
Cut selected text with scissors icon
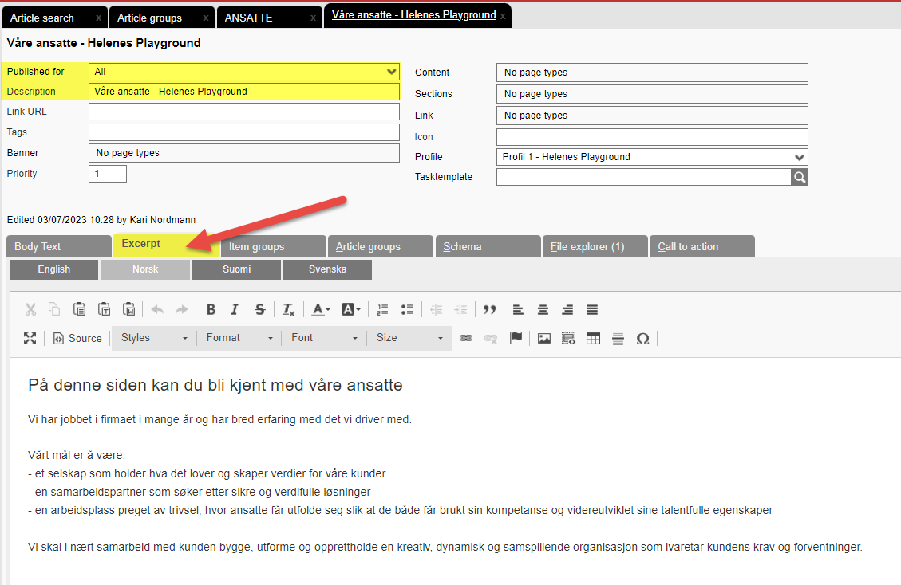click(30, 309)
